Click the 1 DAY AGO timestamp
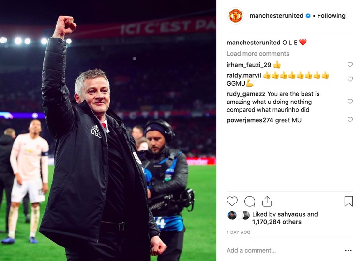Viewport: 363px width, 261px height. click(239, 232)
